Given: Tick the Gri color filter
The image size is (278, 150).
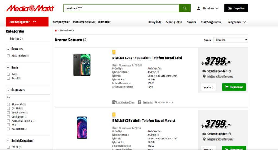Looking at the screenshot, I should click(8, 74).
